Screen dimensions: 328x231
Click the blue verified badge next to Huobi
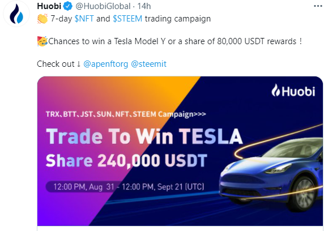pyautogui.click(x=67, y=6)
